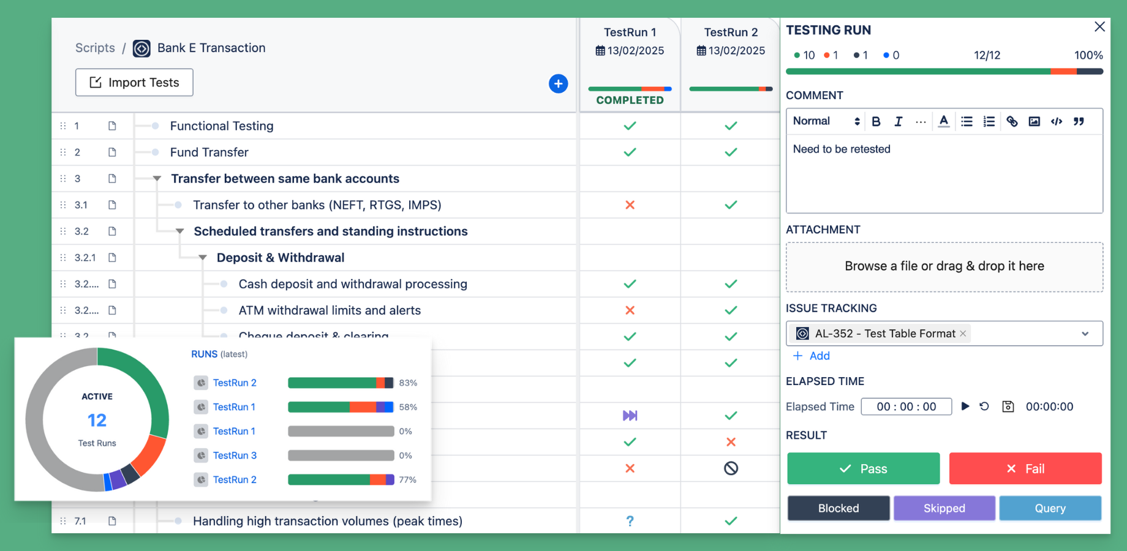Open the text color tool in comment toolbar
The width and height of the screenshot is (1127, 551).
click(x=943, y=121)
